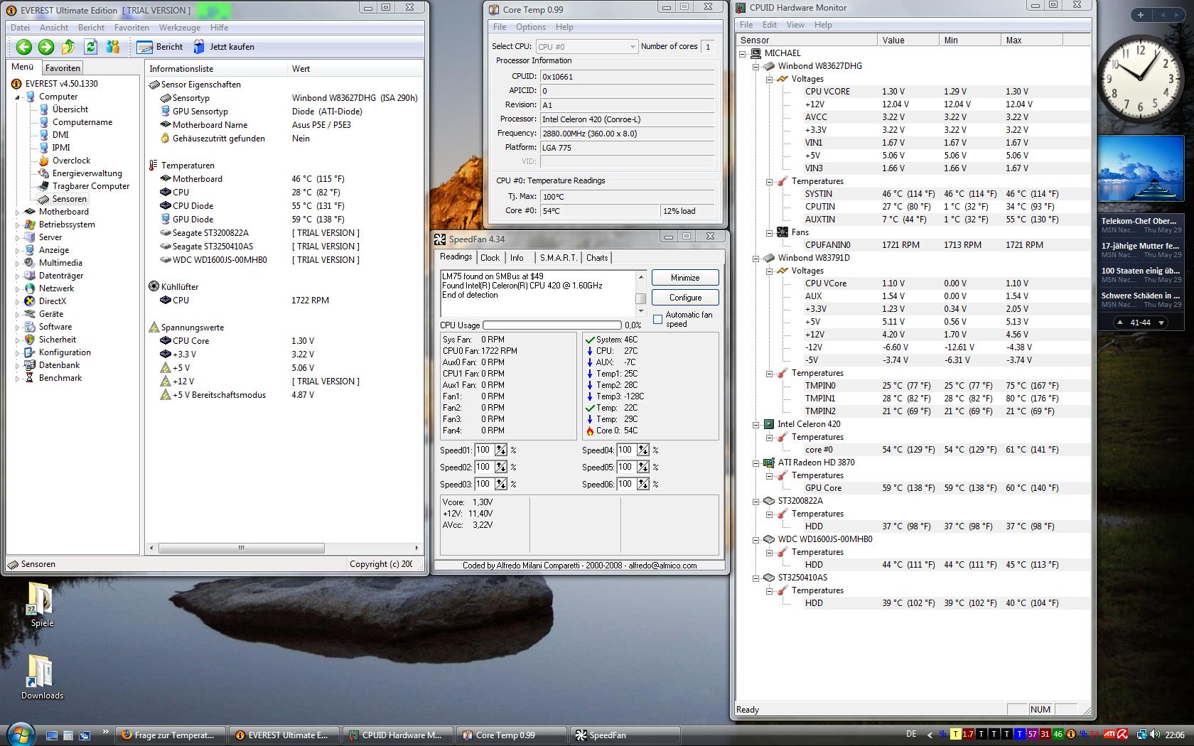Viewport: 1194px width, 746px height.
Task: Click the news gadget next page arrow
Action: point(1161,323)
